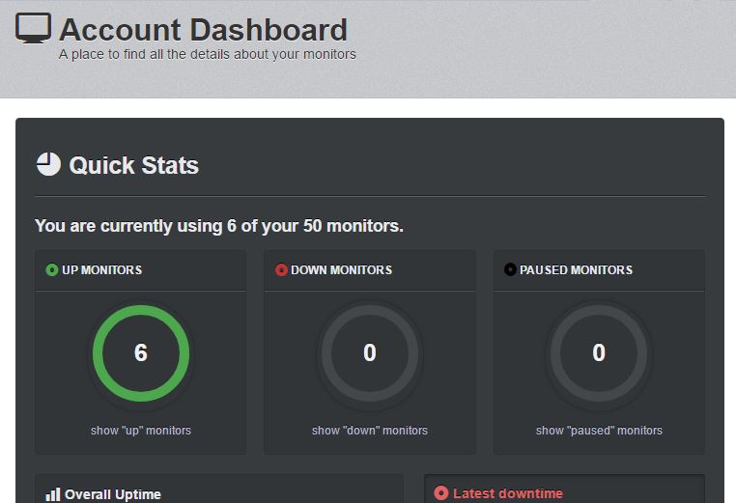Click the monitor icon beside Account Dashboard
Screen dimensions: 736x503
33,29
